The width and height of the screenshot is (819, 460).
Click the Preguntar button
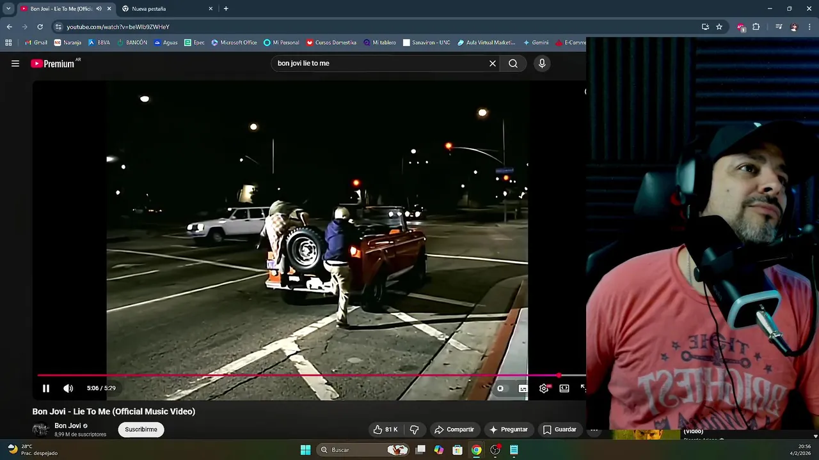[509, 429]
